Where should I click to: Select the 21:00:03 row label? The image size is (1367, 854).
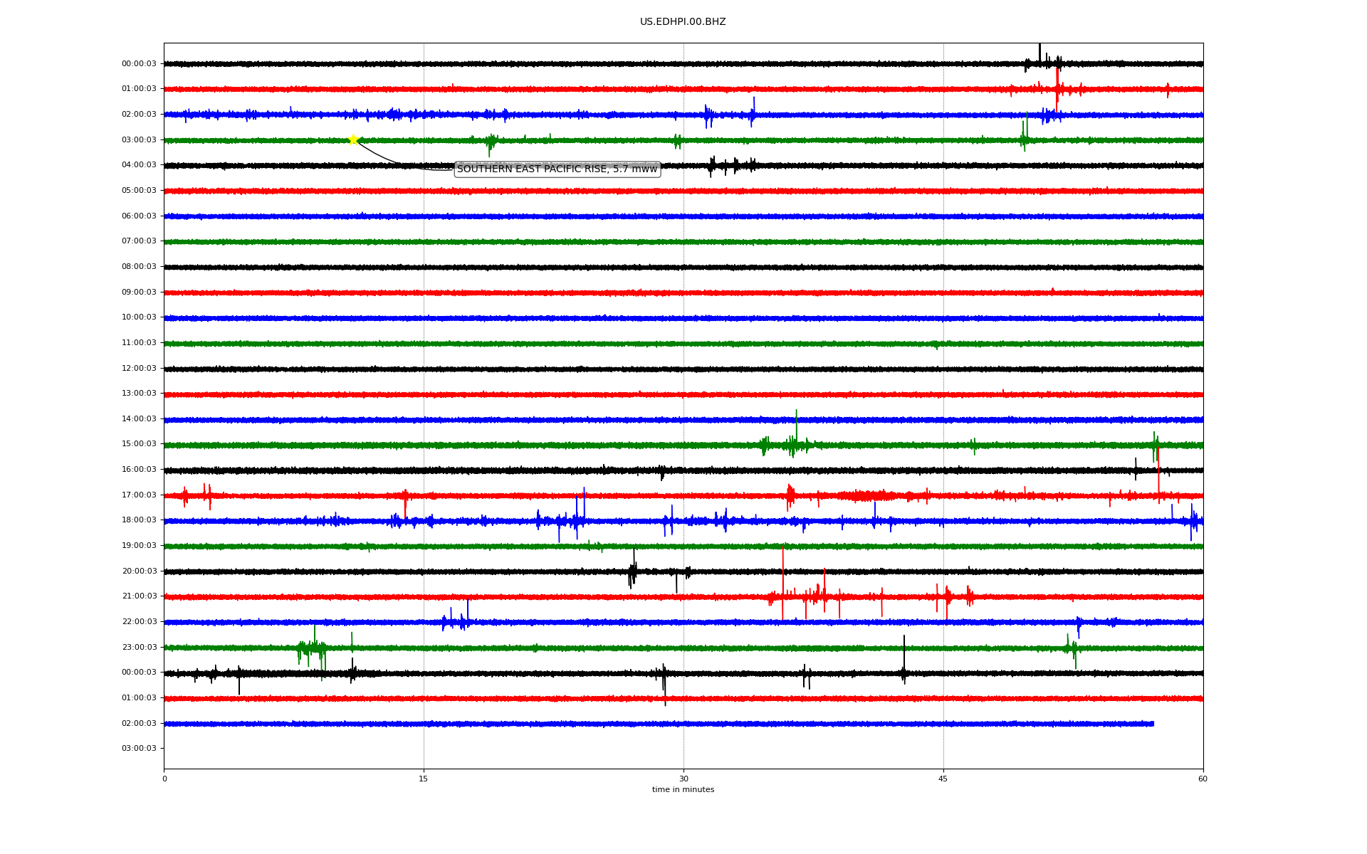pyautogui.click(x=139, y=596)
